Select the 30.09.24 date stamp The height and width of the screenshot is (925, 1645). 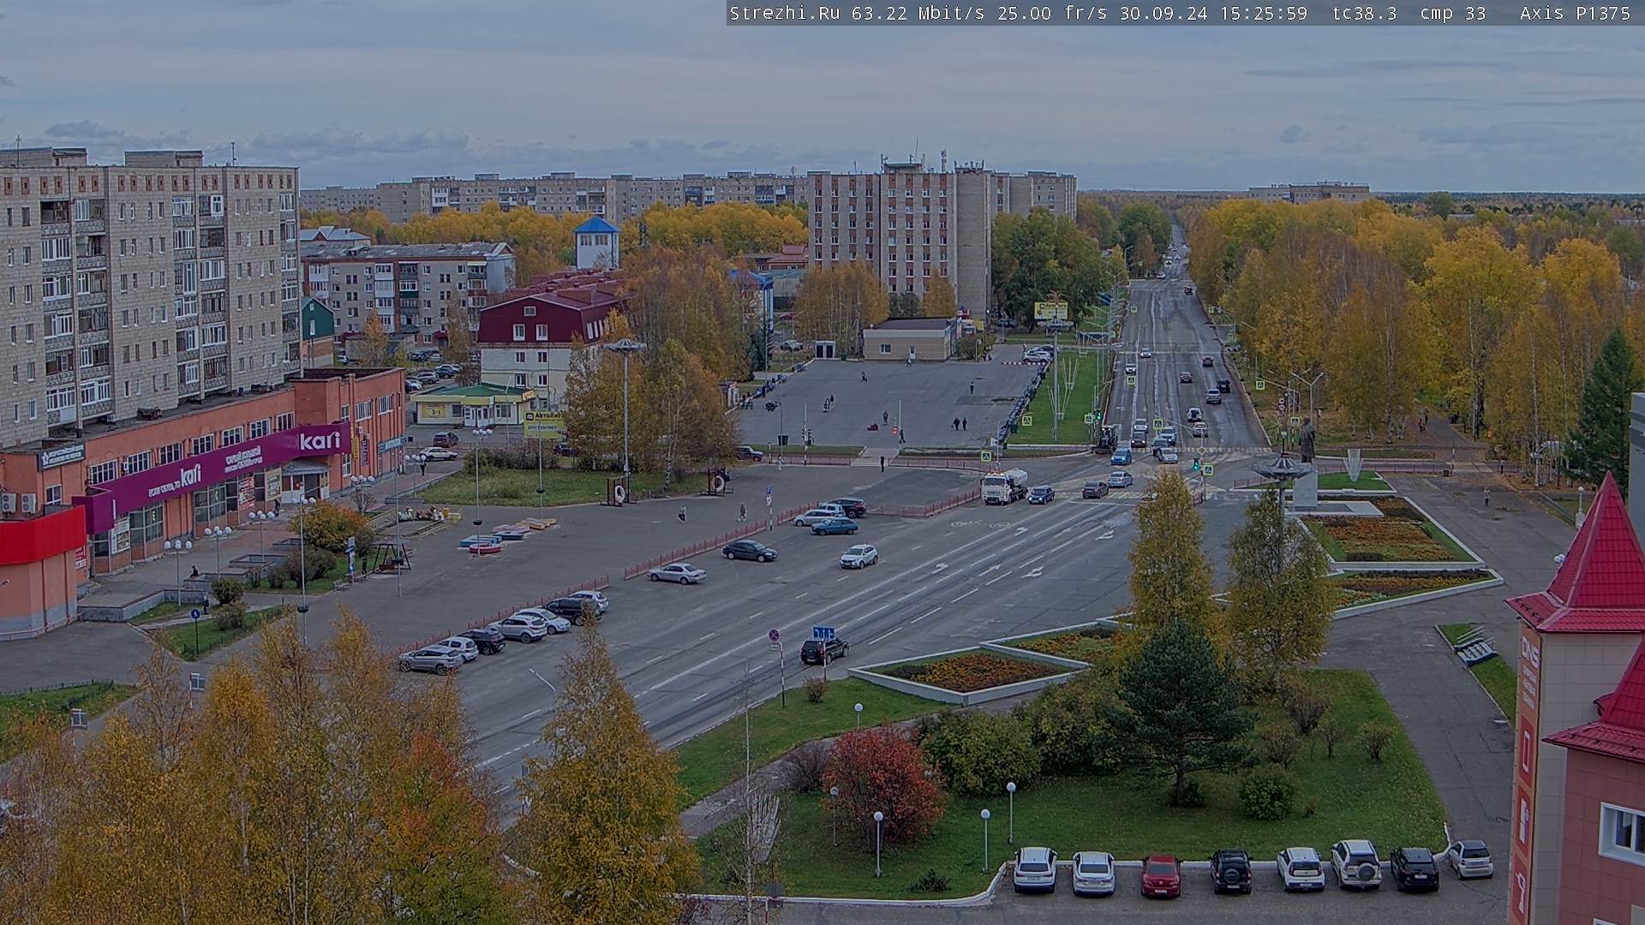pos(1163,13)
